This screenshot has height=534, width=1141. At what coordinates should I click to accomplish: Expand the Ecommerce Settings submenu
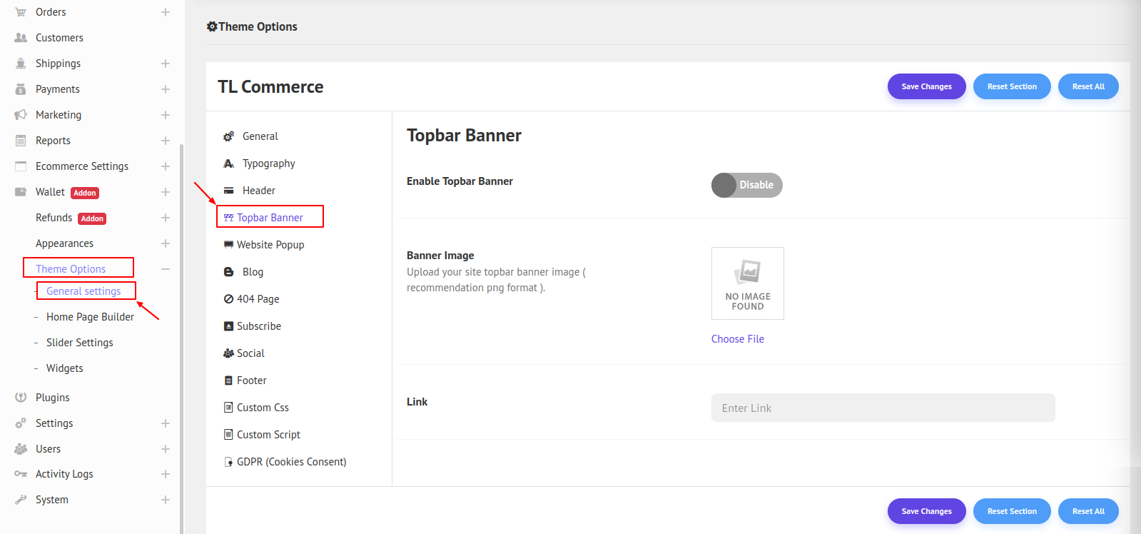166,166
